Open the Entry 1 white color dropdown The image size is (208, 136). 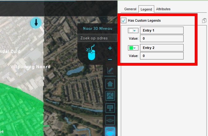[133, 31]
